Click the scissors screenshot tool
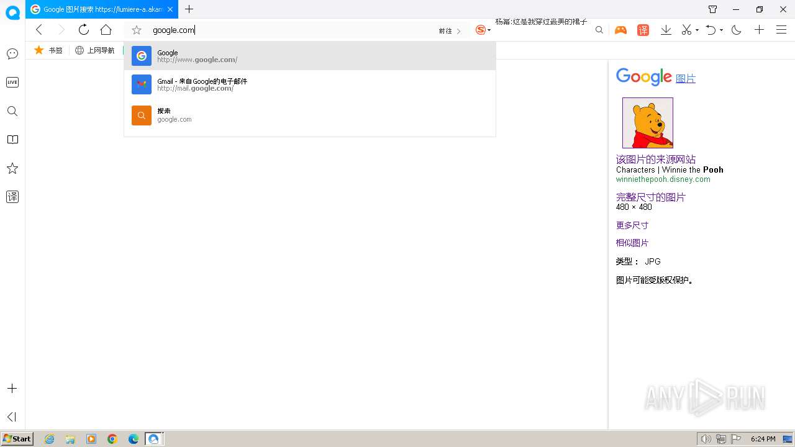 point(686,30)
